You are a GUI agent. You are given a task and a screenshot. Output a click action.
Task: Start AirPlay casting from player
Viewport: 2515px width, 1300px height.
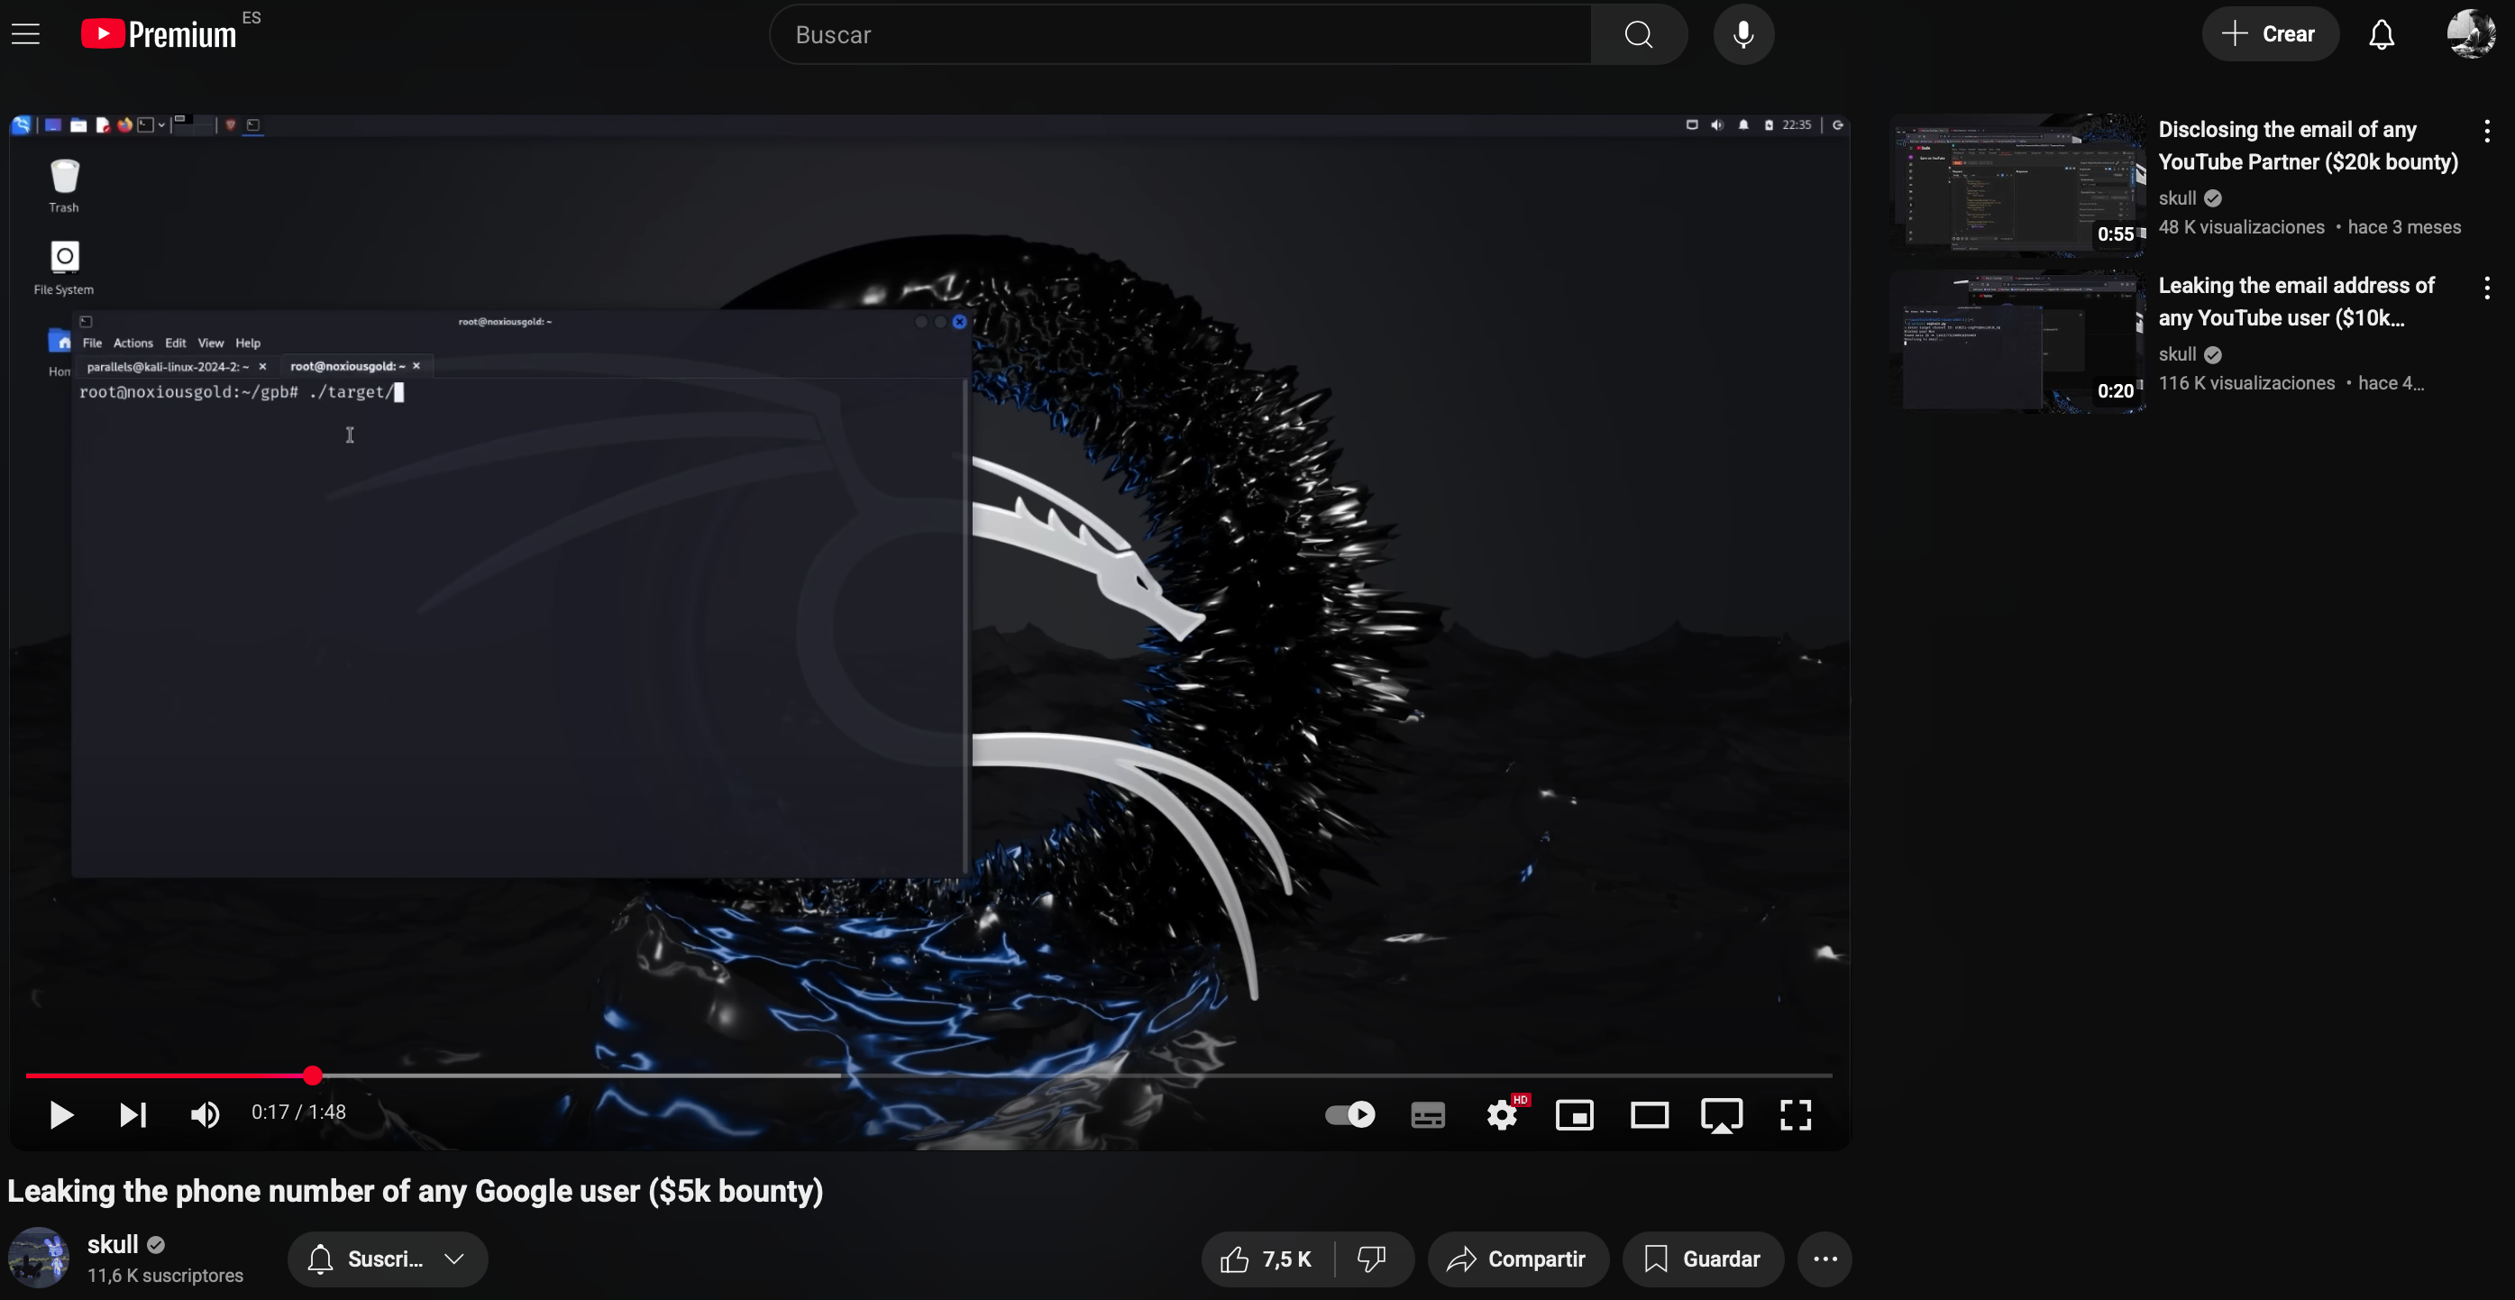tap(1721, 1114)
